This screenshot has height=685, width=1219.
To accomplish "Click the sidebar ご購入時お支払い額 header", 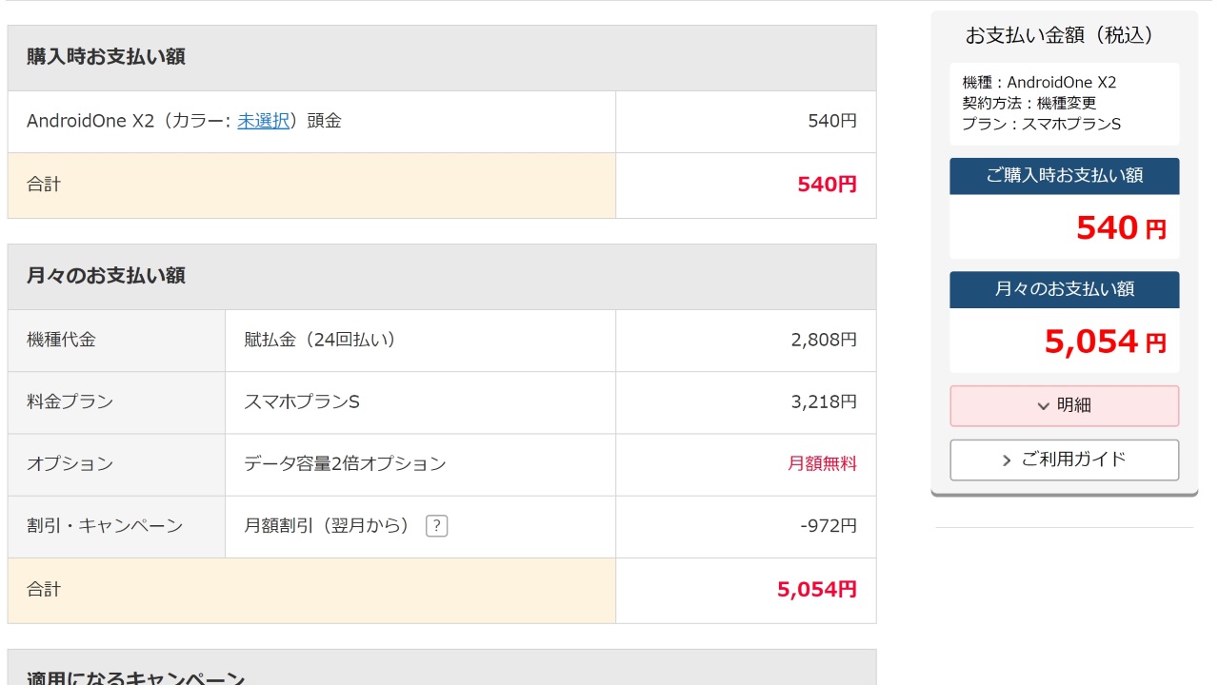I will [x=1064, y=176].
